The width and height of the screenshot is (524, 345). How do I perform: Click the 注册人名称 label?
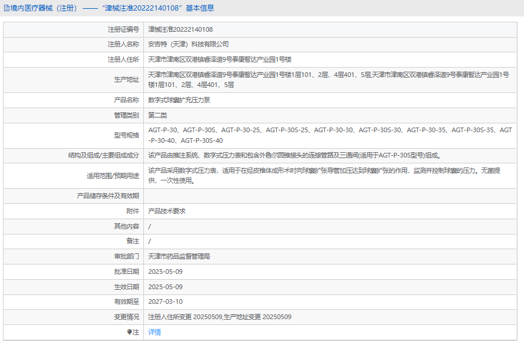pos(123,44)
